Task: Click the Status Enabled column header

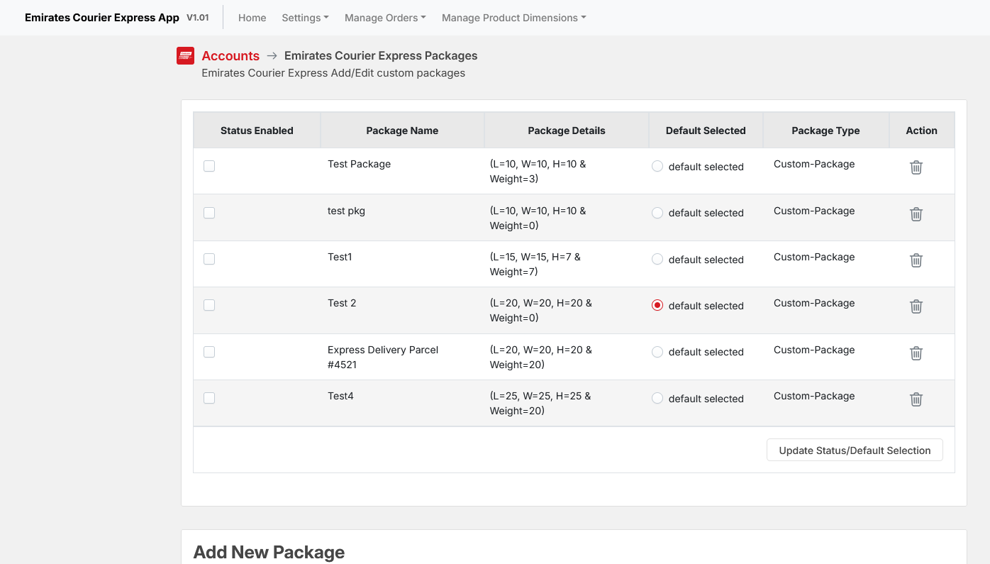Action: point(257,131)
